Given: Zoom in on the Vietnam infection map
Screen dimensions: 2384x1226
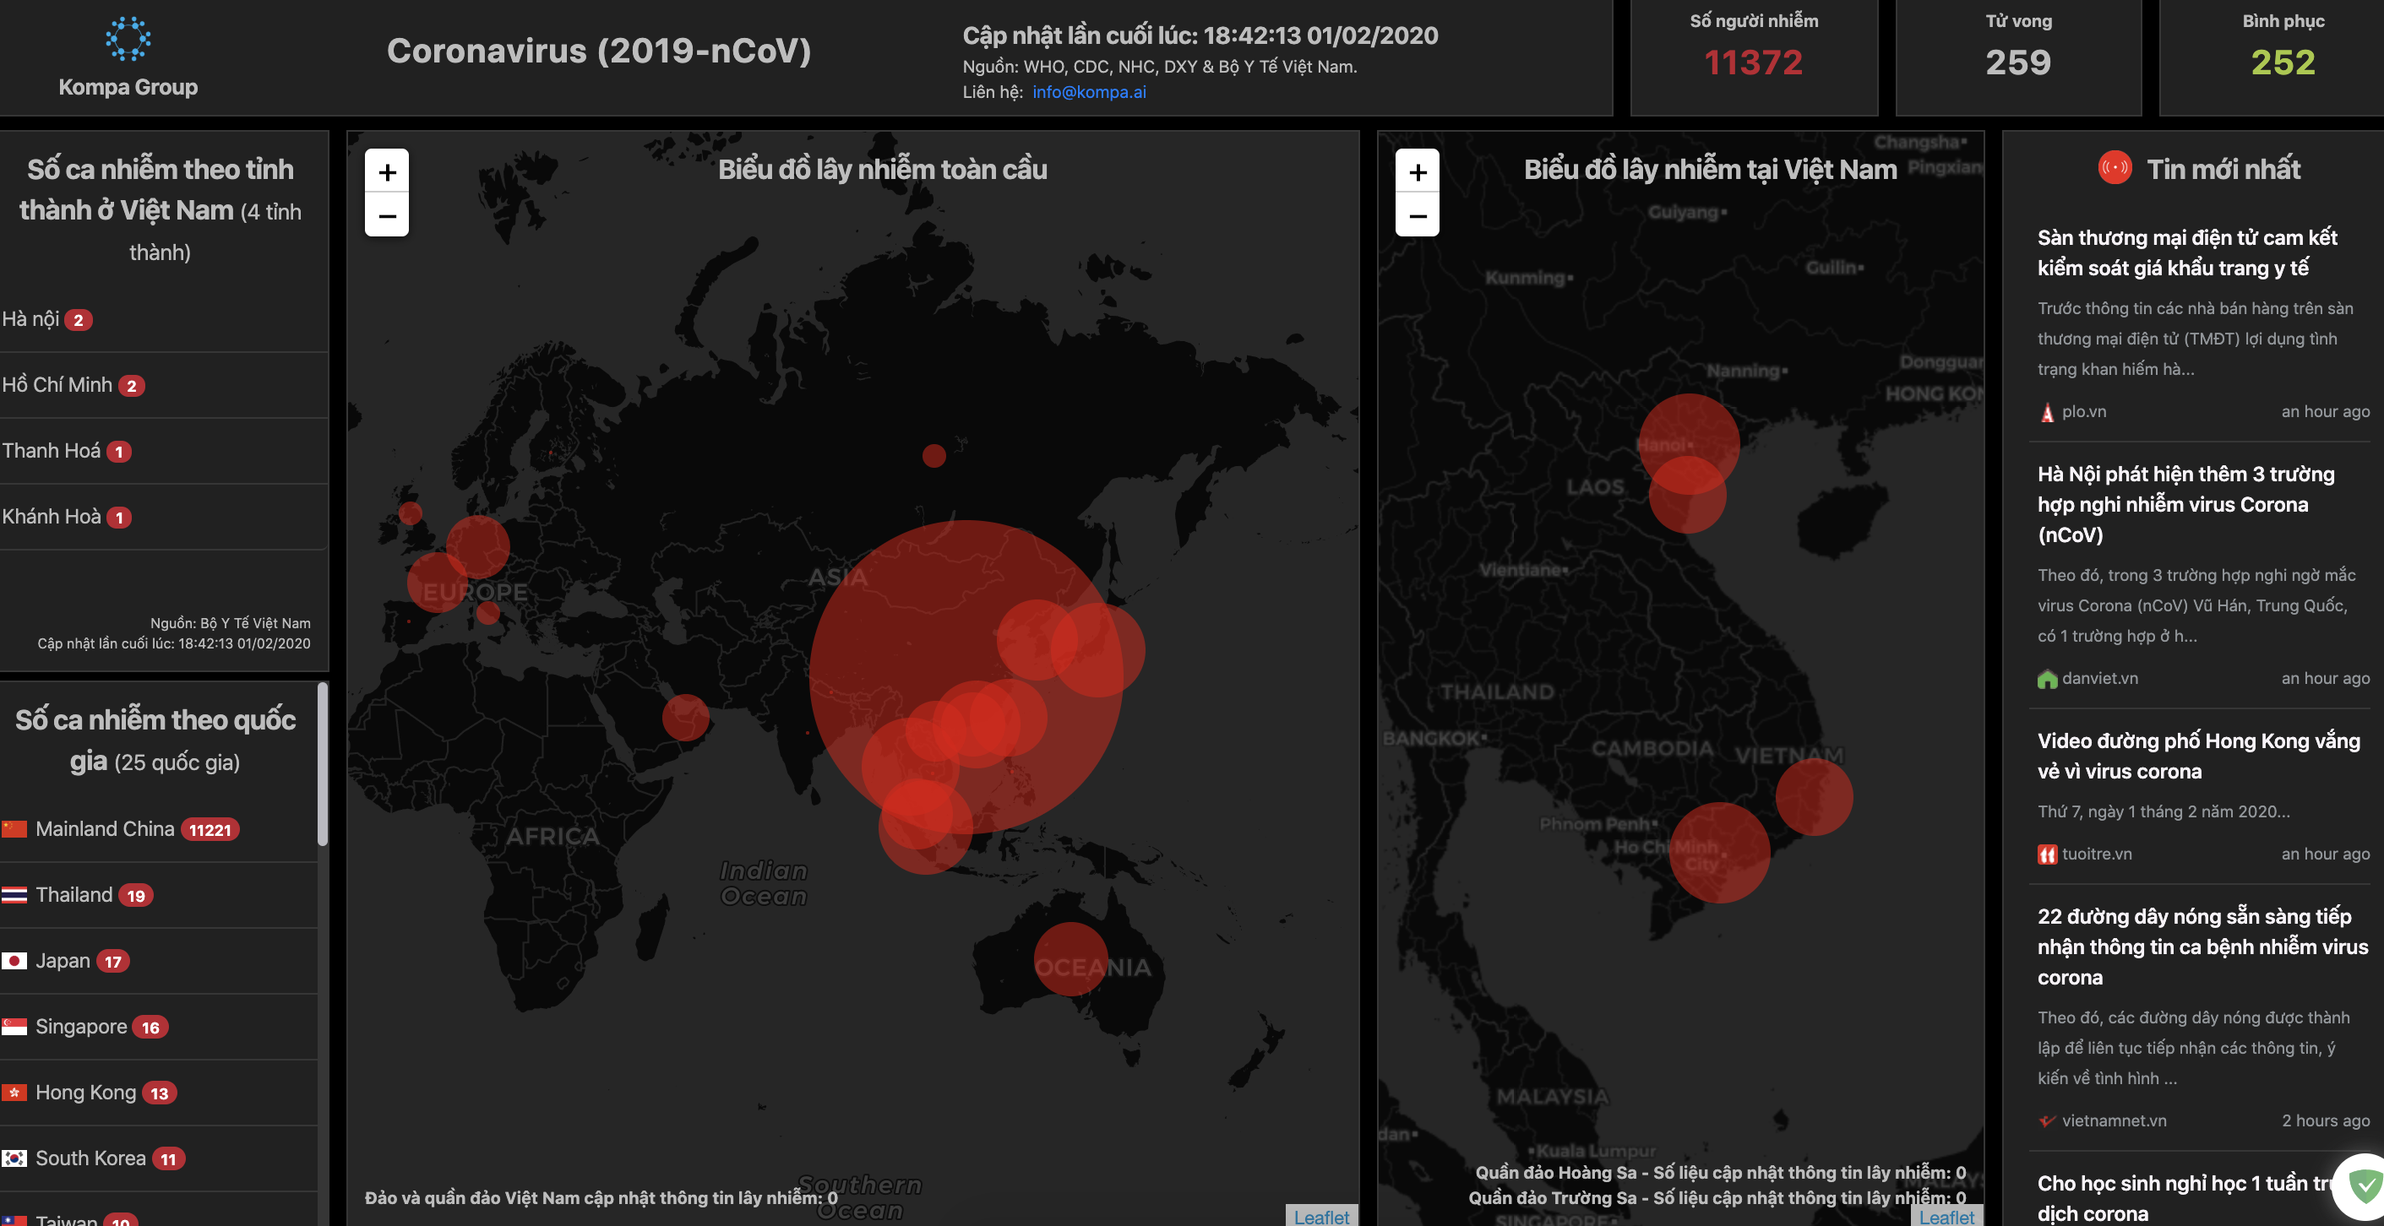Looking at the screenshot, I should coord(1417,172).
